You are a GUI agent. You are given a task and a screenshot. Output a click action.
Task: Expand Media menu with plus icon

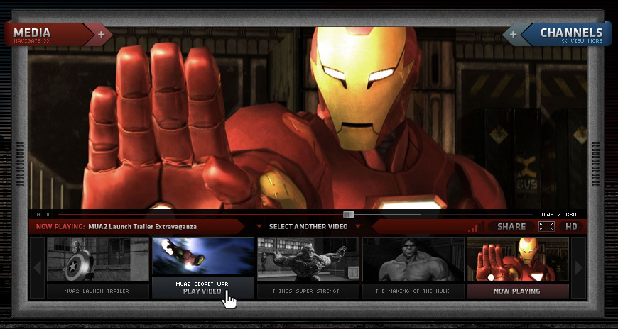coord(102,35)
